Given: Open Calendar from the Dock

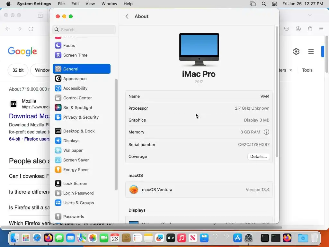Looking at the screenshot, I should click(115, 238).
